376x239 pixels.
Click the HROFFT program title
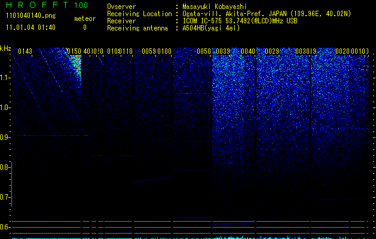(37, 5)
